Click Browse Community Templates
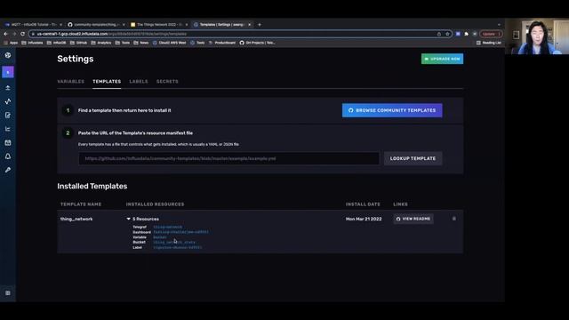 coord(392,110)
